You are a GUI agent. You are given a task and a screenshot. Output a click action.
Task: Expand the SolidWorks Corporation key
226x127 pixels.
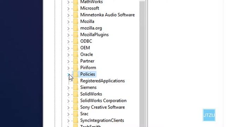coord(68,101)
